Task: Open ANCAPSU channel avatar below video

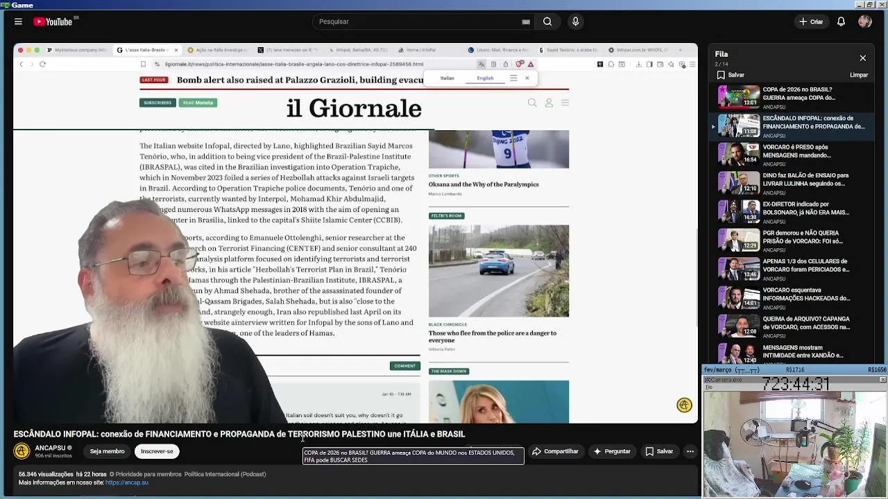Action: 22,451
